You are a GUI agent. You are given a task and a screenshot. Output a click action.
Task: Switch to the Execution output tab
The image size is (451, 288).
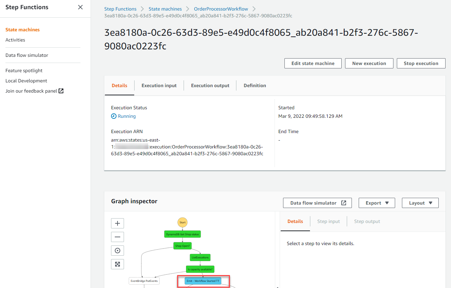[x=210, y=85]
